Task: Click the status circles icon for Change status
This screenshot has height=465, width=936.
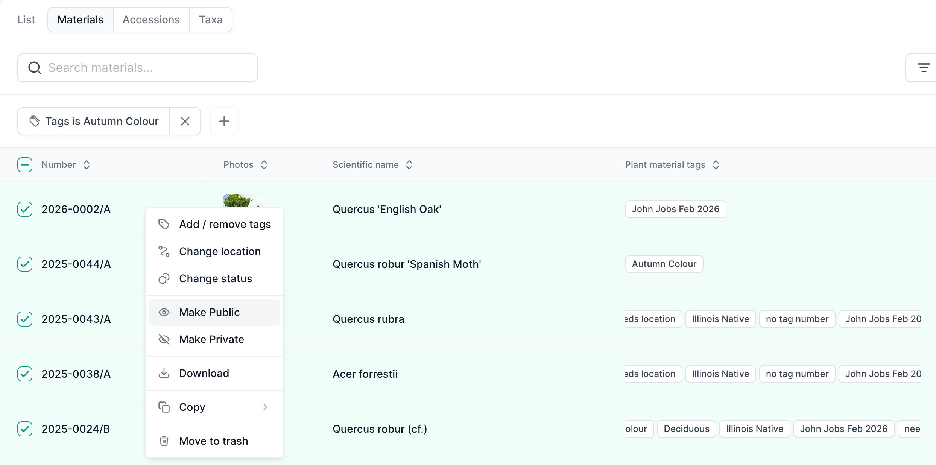Action: click(x=164, y=278)
